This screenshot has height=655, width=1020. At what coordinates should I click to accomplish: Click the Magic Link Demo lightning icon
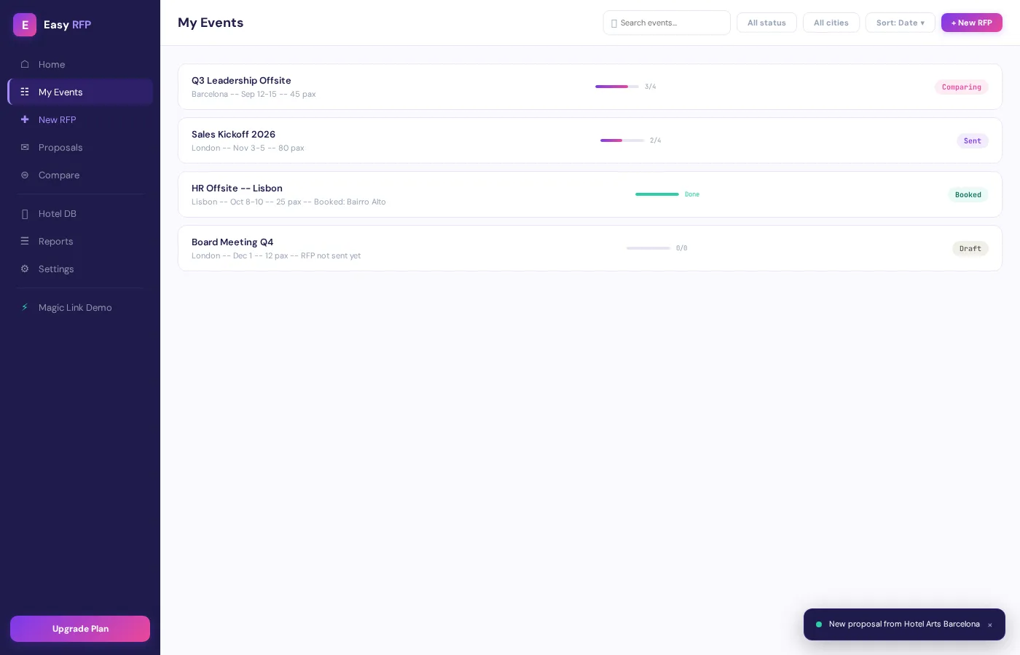(x=25, y=307)
